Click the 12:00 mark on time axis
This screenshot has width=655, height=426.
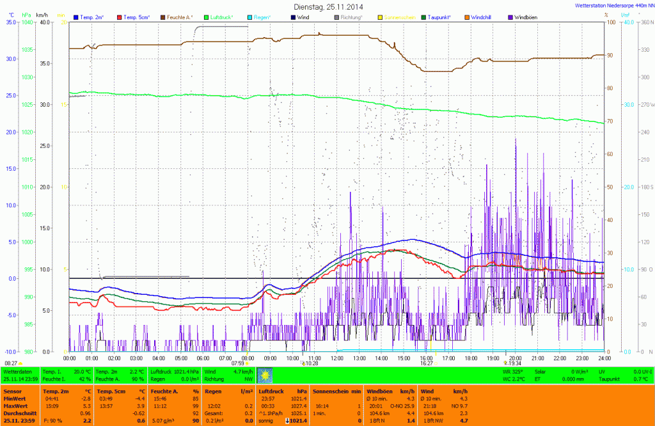click(336, 358)
